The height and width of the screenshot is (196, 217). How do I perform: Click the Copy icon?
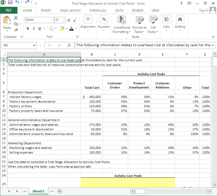(x=16, y=24)
